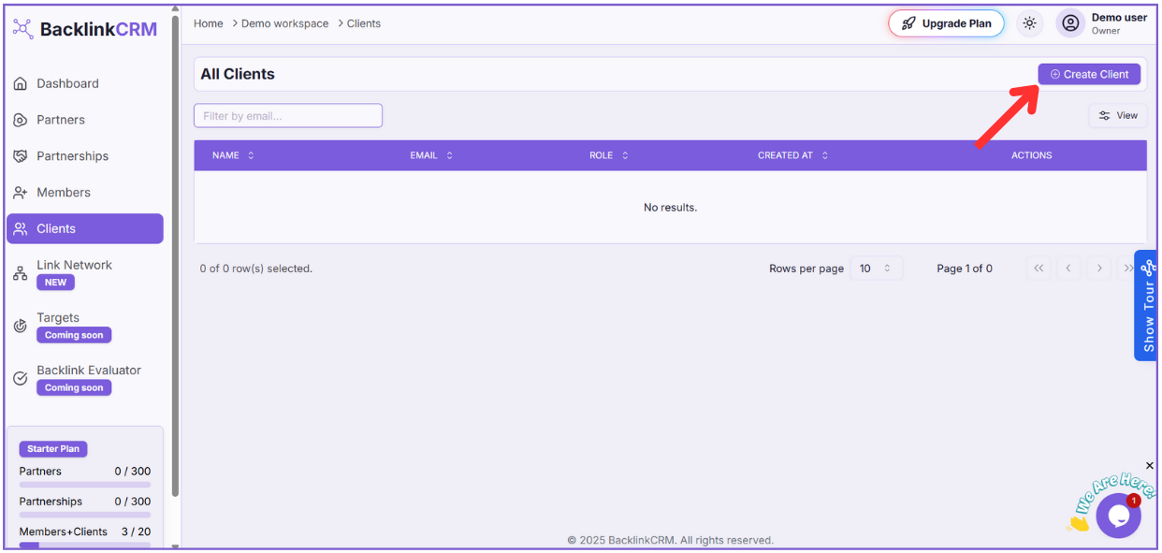The width and height of the screenshot is (1162, 553).
Task: Click the Upgrade Plan button
Action: pyautogui.click(x=946, y=23)
